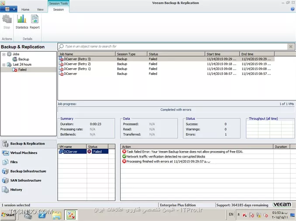The height and width of the screenshot is (221, 296).
Task: Click the green check icon on Network traffic line
Action: point(124,156)
